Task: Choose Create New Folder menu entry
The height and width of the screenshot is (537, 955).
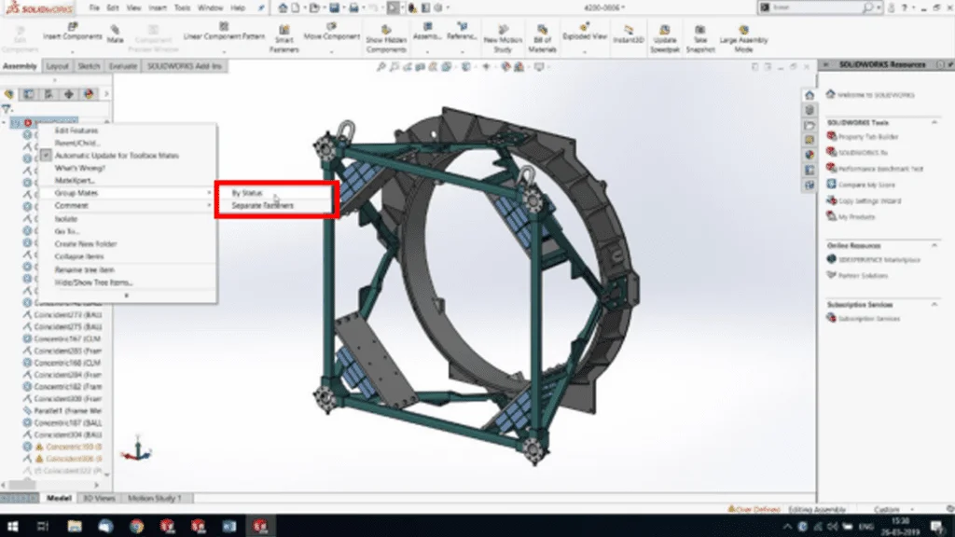Action: point(86,244)
